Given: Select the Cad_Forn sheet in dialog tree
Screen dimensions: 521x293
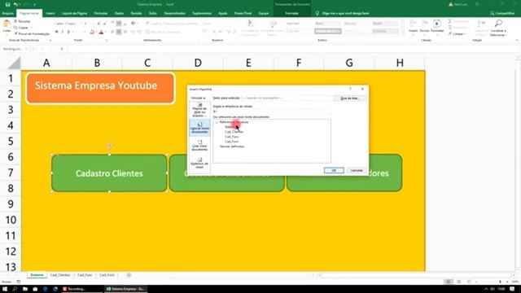Looking at the screenshot, I should [x=231, y=142].
